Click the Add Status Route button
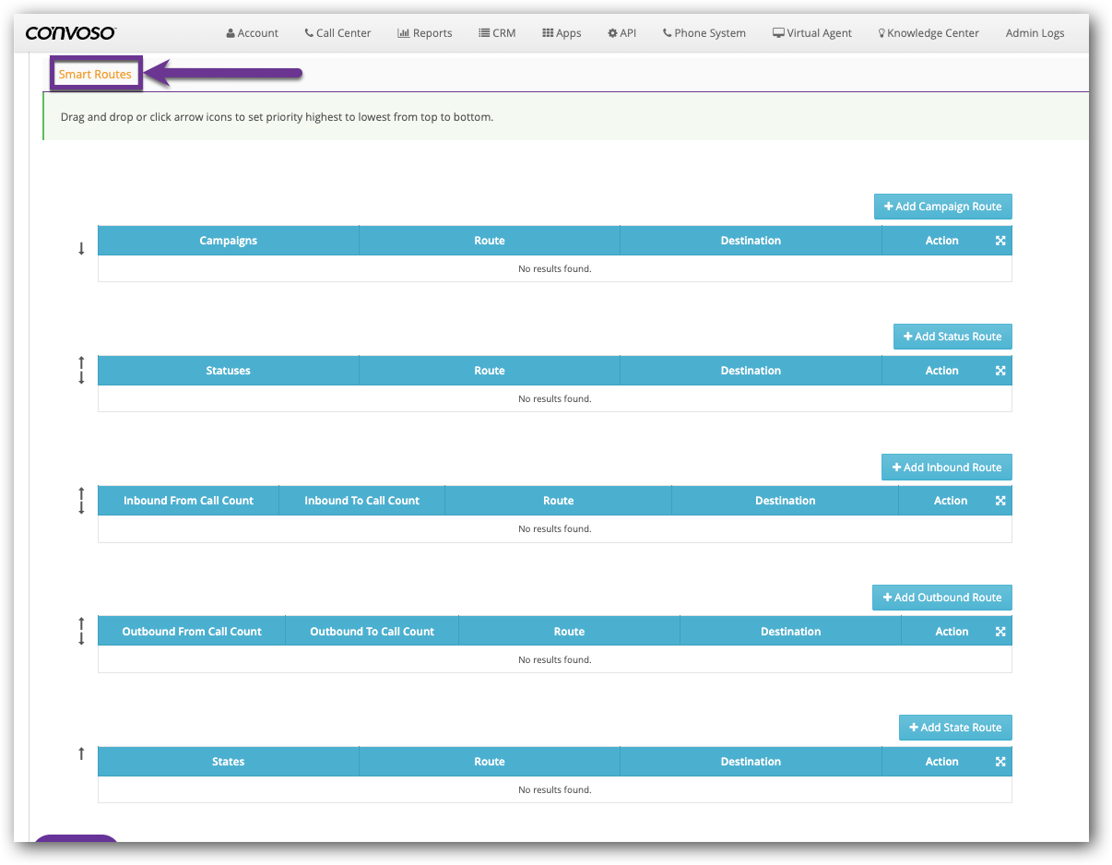Viewport: 1112px width, 865px height. click(952, 336)
